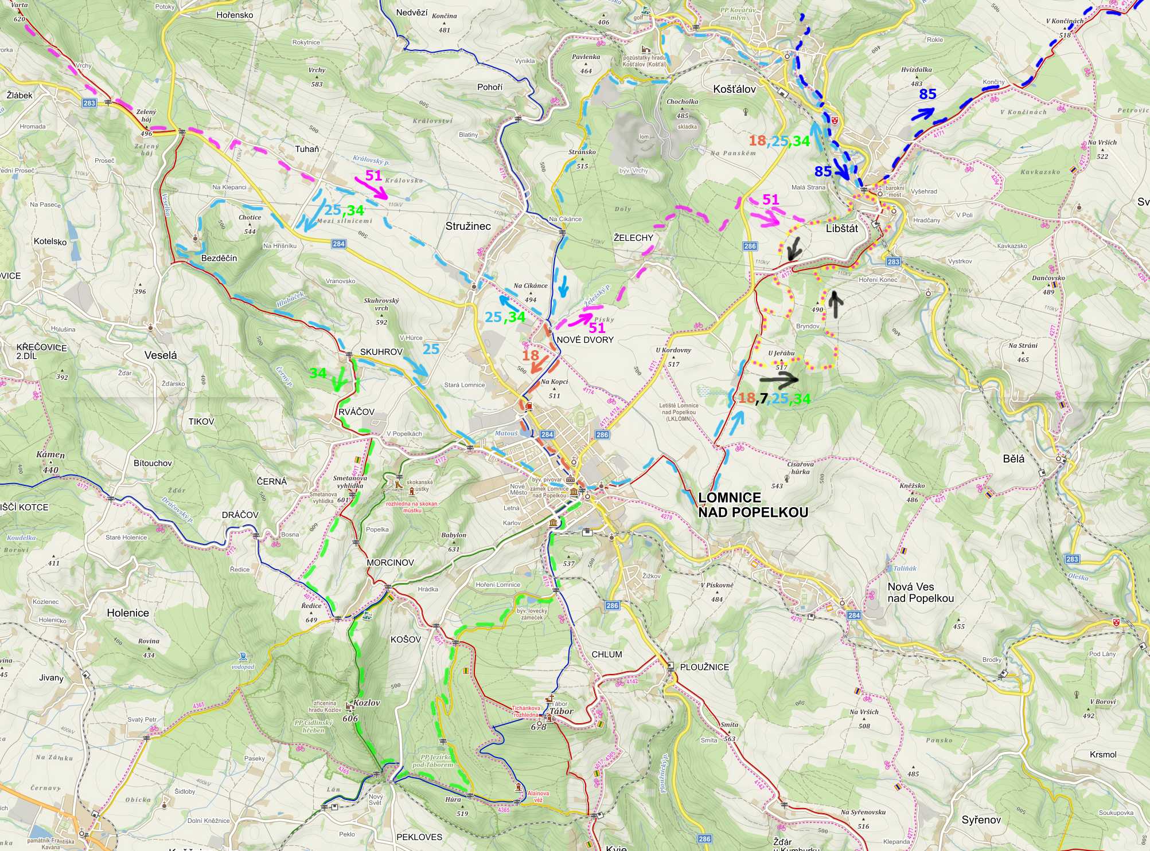Image resolution: width=1150 pixels, height=851 pixels.
Task: Click road badge 284 near Mezi silnicemi
Action: 338,244
